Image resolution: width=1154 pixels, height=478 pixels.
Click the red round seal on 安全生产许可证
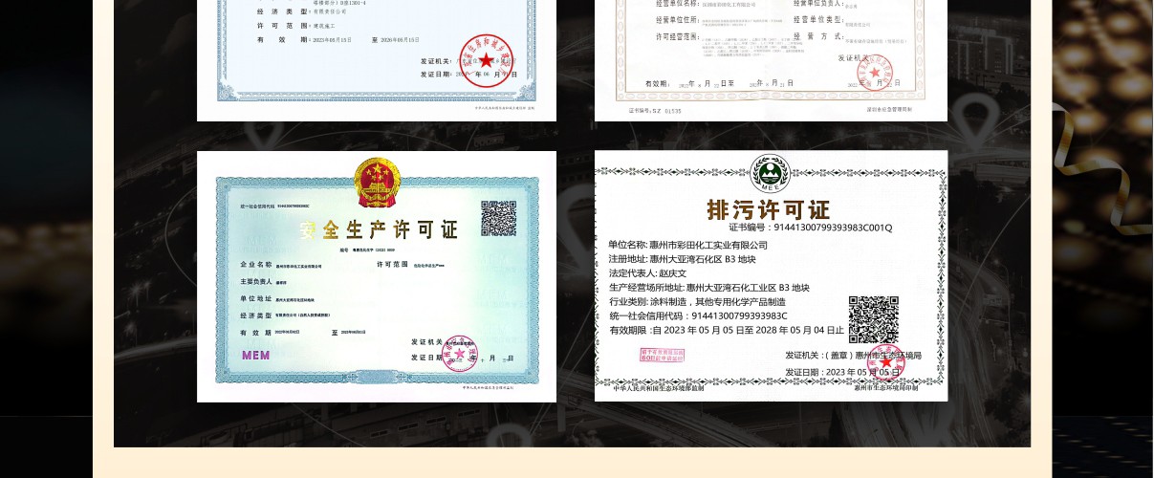(x=459, y=352)
